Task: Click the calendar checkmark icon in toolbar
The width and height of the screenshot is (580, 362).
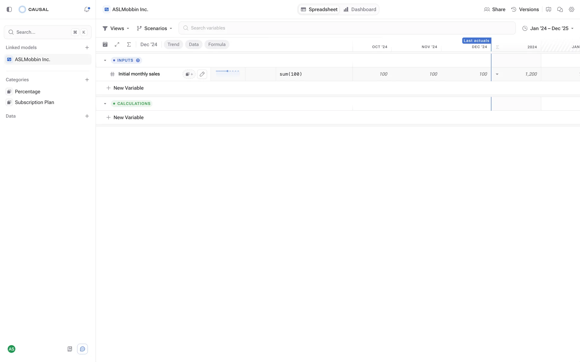Action: (x=105, y=44)
